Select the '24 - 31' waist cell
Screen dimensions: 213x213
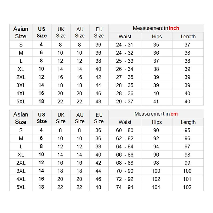(125, 45)
